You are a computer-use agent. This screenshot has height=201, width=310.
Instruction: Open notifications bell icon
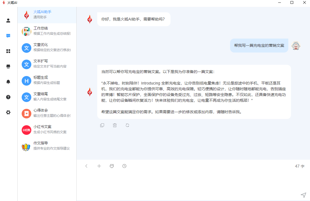pos(8,82)
